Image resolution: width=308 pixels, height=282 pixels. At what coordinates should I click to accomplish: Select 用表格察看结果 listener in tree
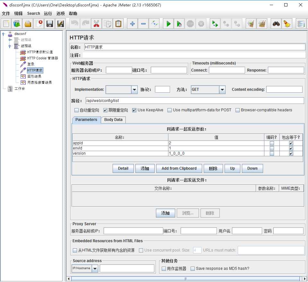coord(39,83)
